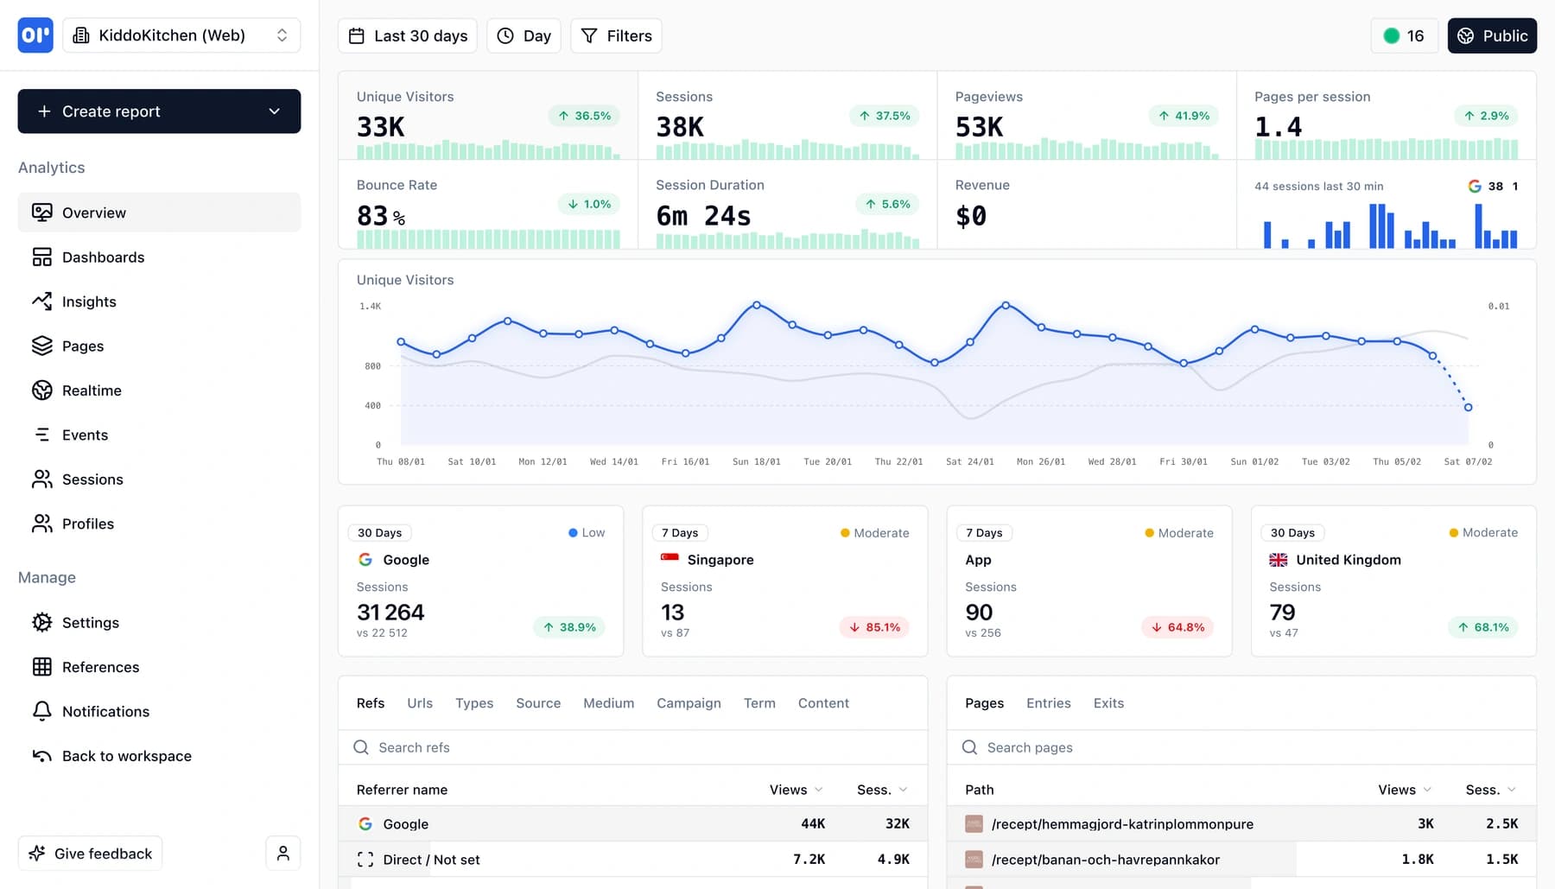The image size is (1555, 889).
Task: Open Insights in the sidebar
Action: pos(88,301)
